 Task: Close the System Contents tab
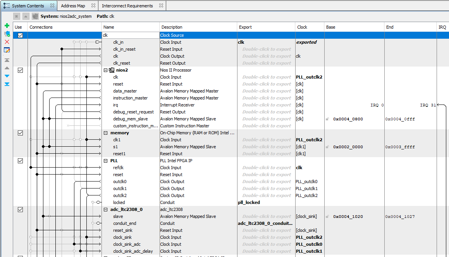(52, 5)
